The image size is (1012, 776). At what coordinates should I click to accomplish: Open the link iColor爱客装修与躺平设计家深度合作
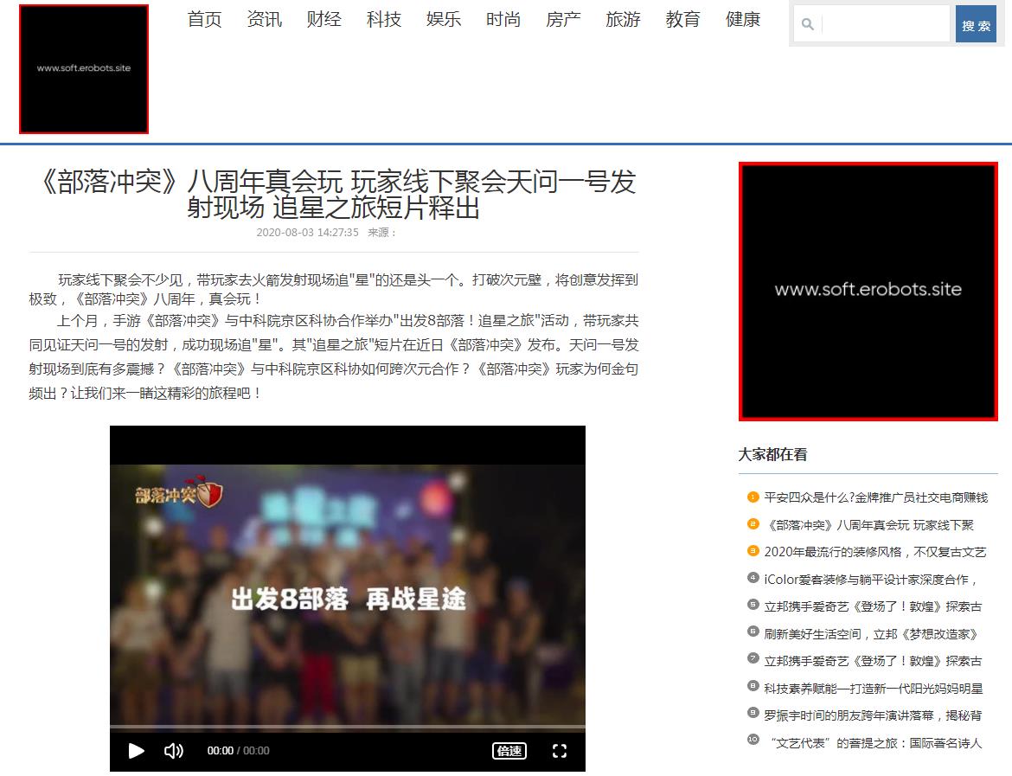pos(871,580)
